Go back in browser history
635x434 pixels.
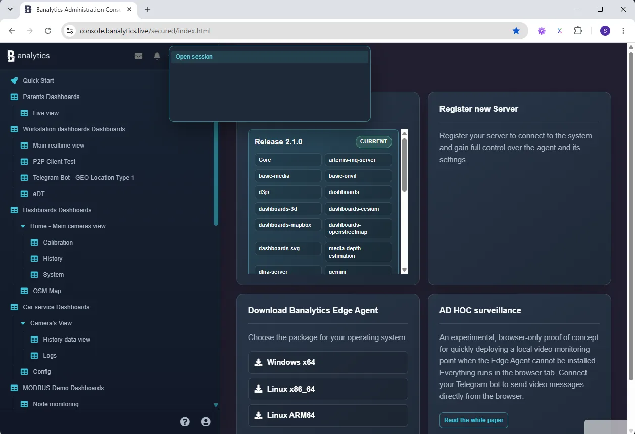coord(12,31)
